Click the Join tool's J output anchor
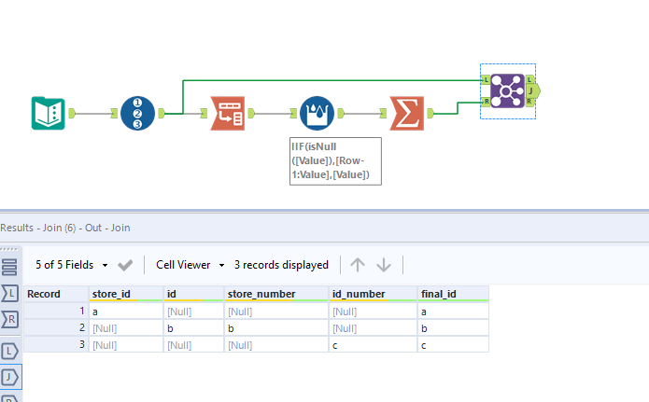Image resolution: width=649 pixels, height=402 pixels. (x=533, y=91)
